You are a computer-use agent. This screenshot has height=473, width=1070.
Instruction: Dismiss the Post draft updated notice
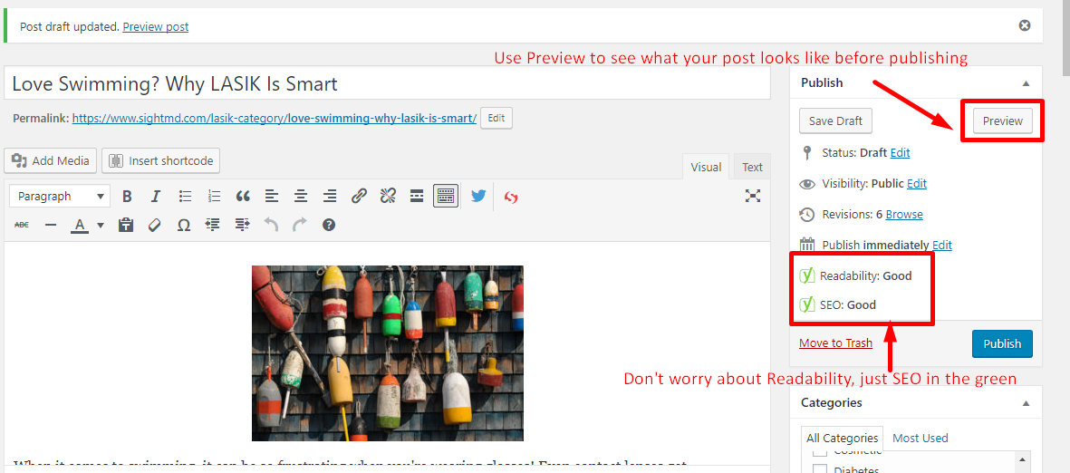coord(1025,26)
